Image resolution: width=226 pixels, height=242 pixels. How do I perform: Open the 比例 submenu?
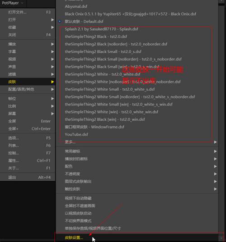[28, 106]
